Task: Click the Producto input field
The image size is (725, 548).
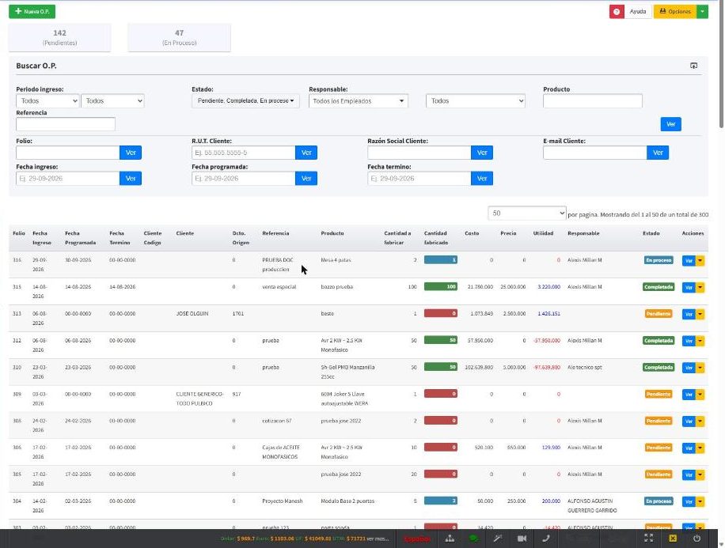Action: pos(593,100)
